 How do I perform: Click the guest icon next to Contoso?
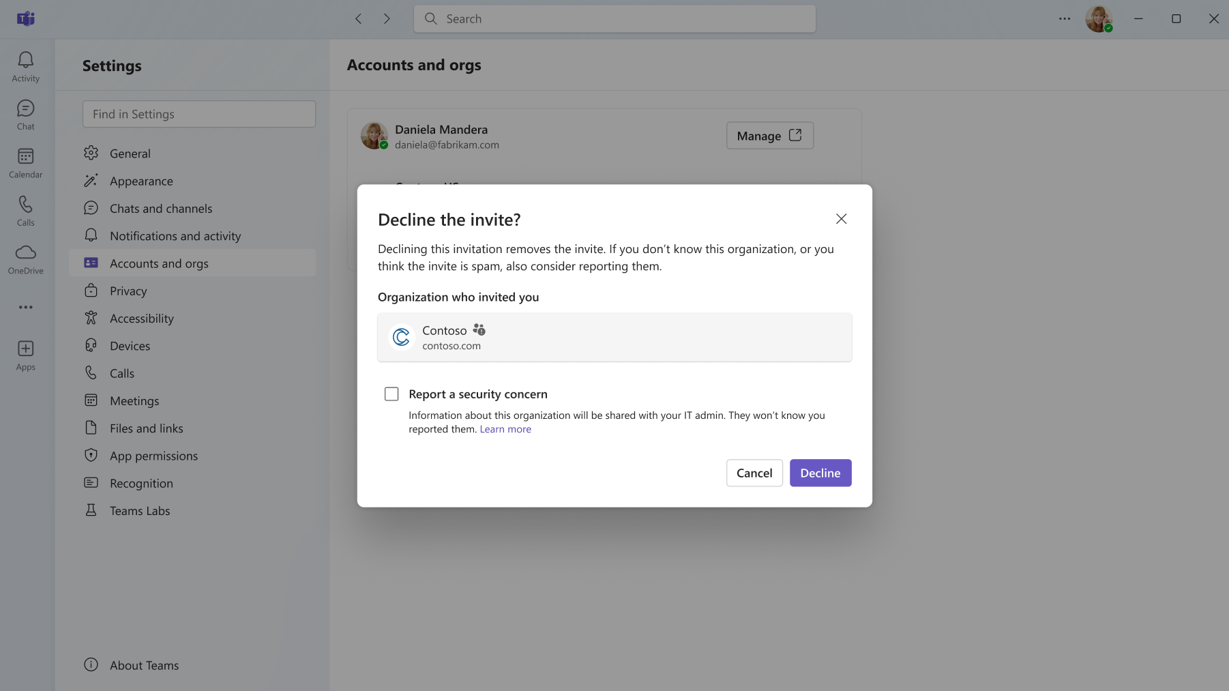(479, 330)
